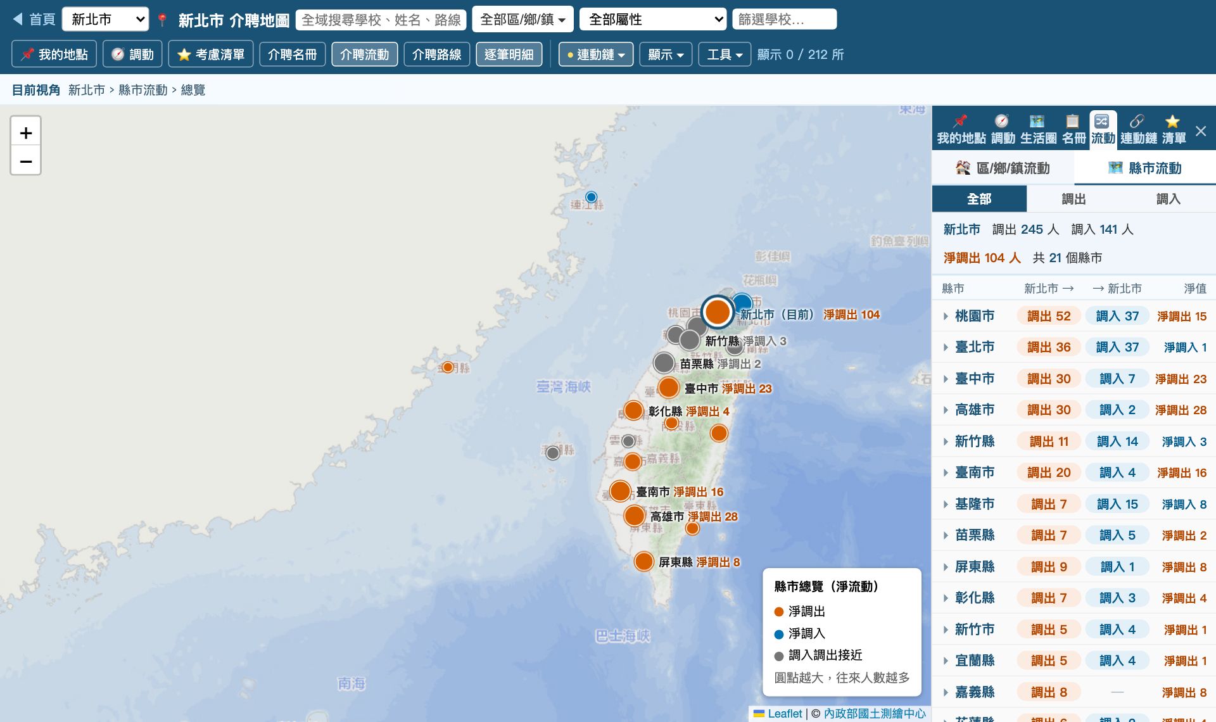Viewport: 1216px width, 722px height.
Task: Open 全部區/鄉/鎮 dropdown
Action: [523, 20]
